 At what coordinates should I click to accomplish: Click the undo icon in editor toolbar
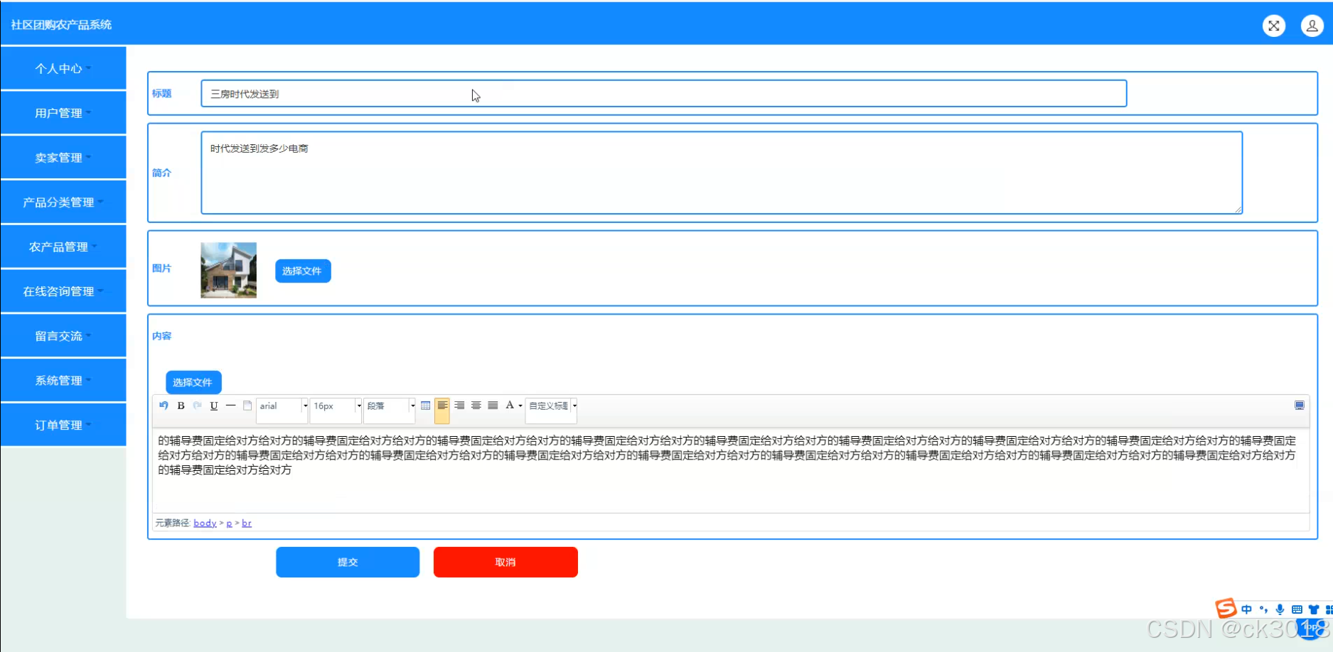coord(164,406)
